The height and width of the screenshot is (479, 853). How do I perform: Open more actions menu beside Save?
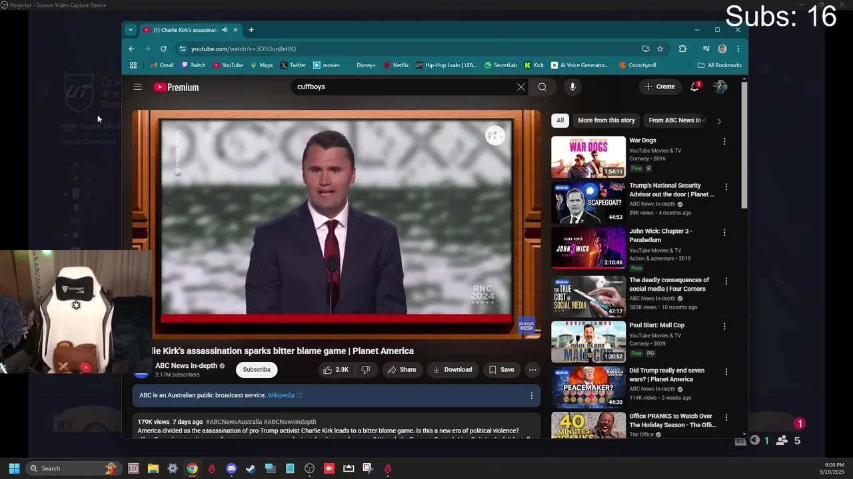(532, 370)
